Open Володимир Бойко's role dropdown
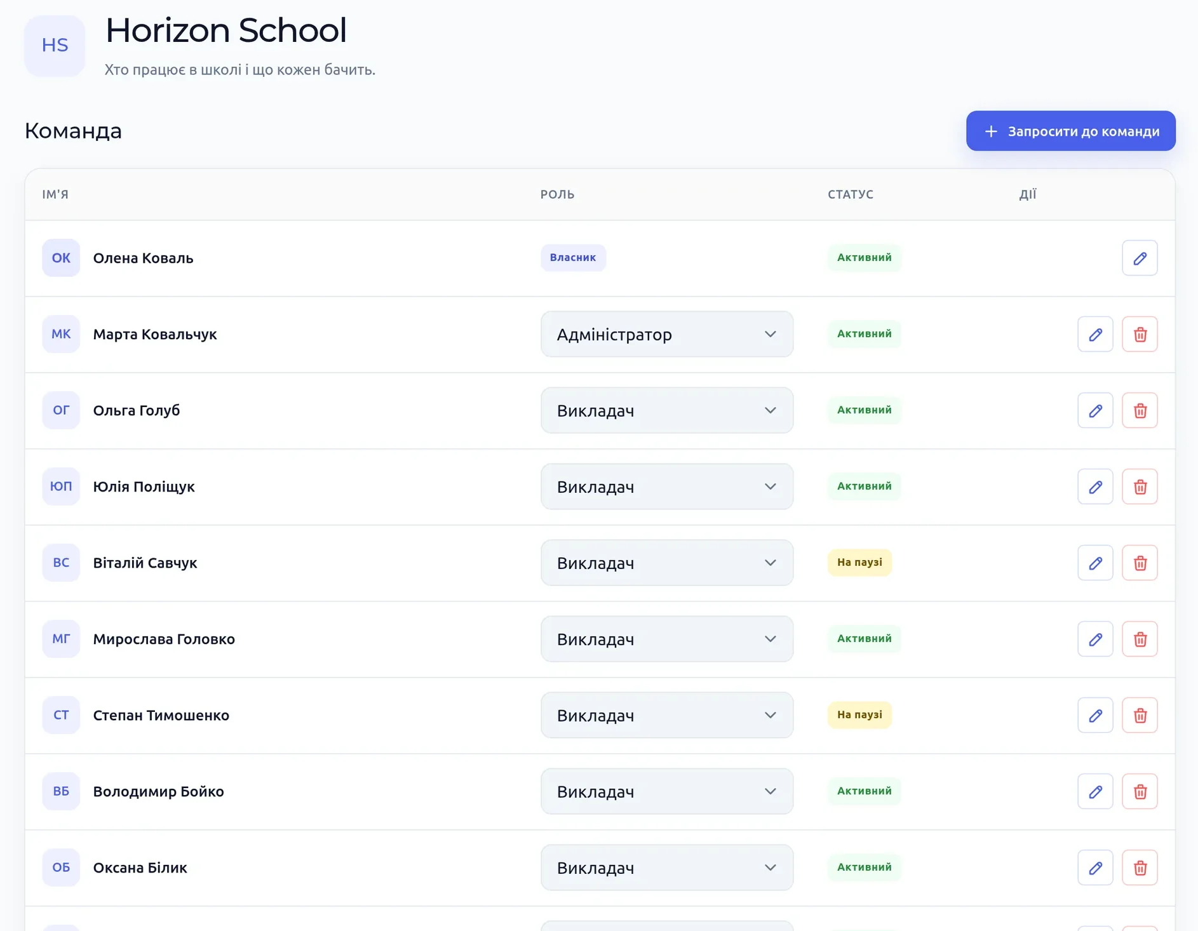1198x931 pixels. pyautogui.click(x=667, y=791)
